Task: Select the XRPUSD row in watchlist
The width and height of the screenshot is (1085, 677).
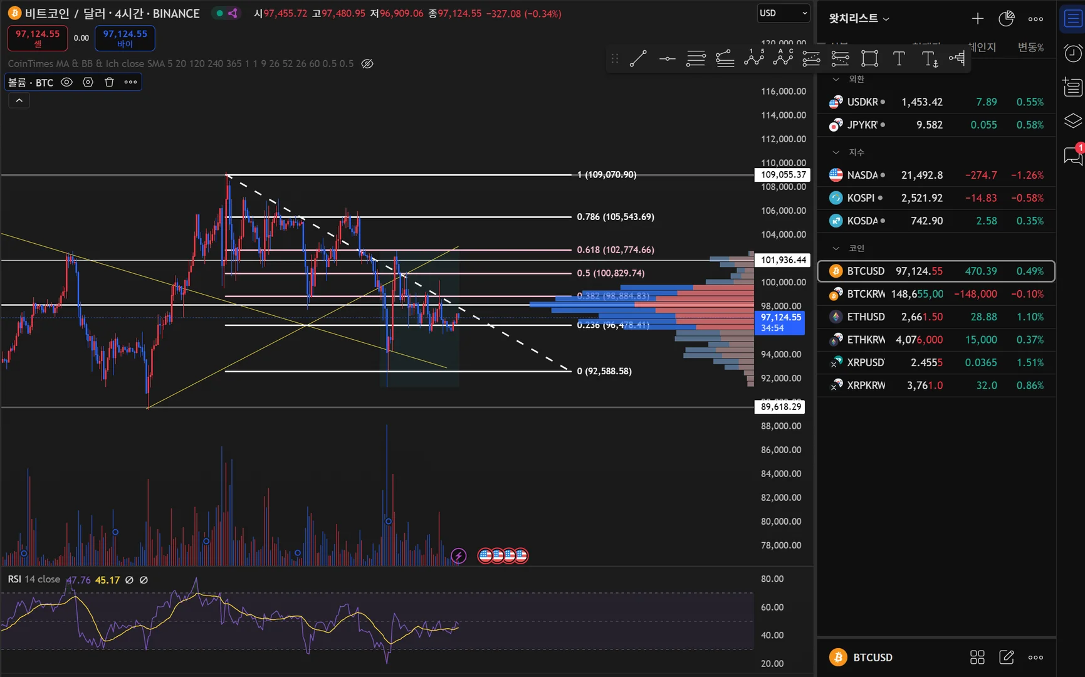Action: pyautogui.click(x=936, y=362)
